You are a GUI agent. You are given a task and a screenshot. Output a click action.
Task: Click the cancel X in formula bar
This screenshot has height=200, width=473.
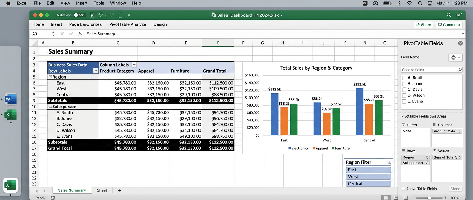coord(62,34)
